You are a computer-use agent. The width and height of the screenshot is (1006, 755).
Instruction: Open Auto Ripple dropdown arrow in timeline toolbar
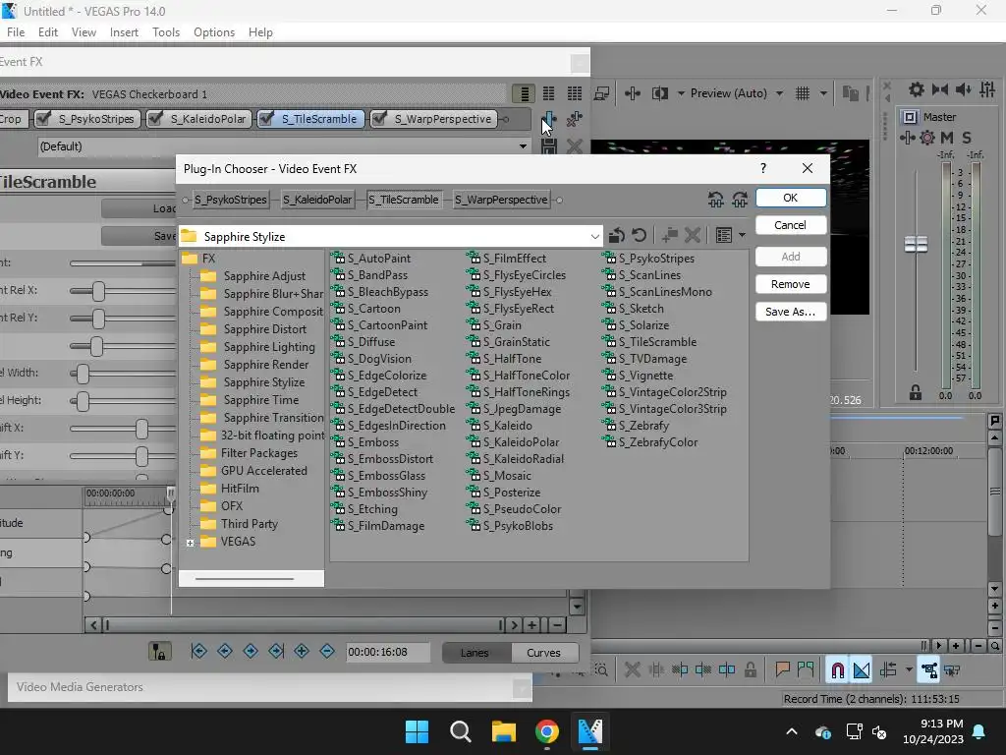[909, 670]
